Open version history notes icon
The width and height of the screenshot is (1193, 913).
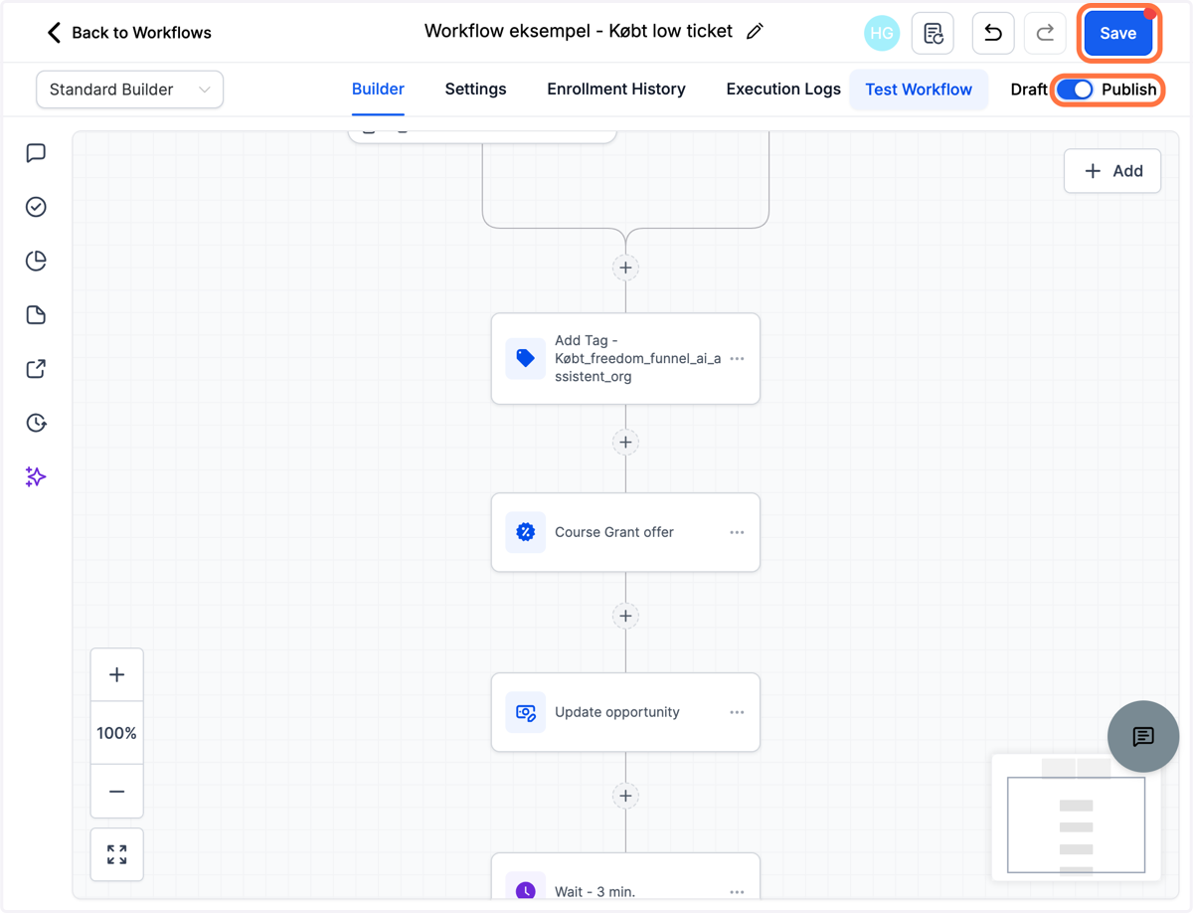[933, 33]
